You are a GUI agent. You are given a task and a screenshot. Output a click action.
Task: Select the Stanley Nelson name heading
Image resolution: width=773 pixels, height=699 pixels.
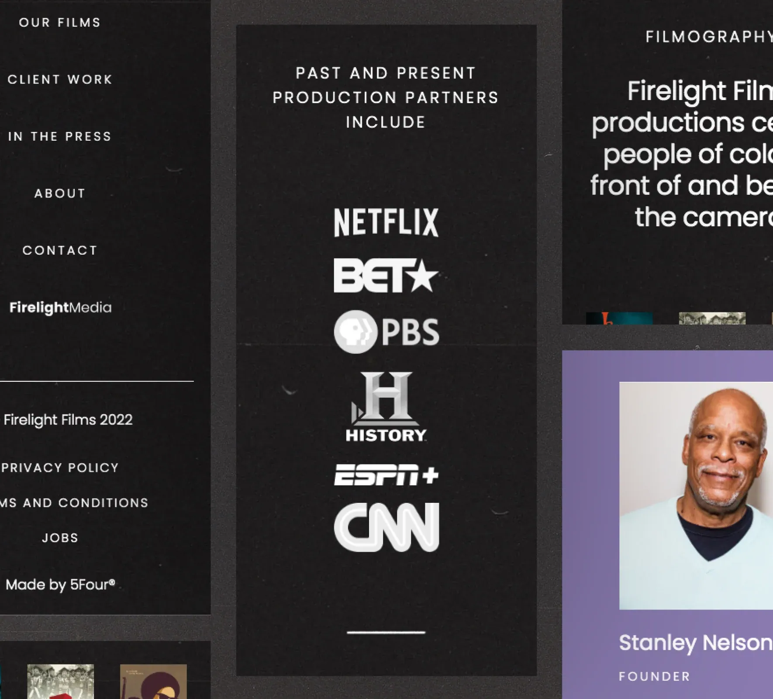696,643
